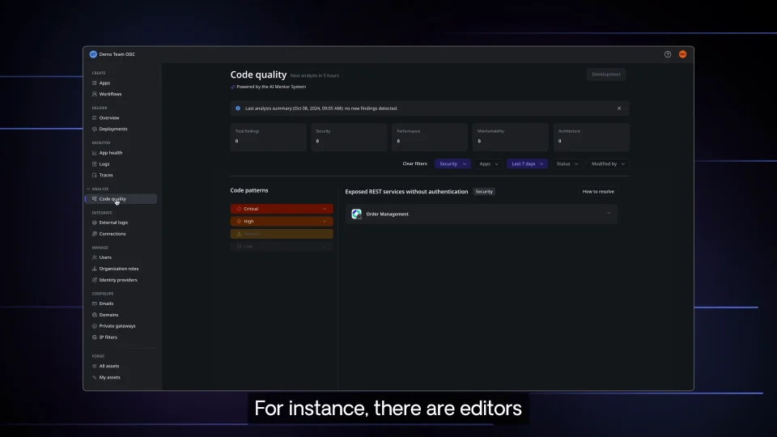Open the help question mark icon
This screenshot has height=437, width=777.
coord(668,54)
